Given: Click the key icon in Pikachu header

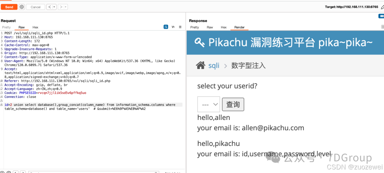Looking at the screenshot, I should 200,43.
